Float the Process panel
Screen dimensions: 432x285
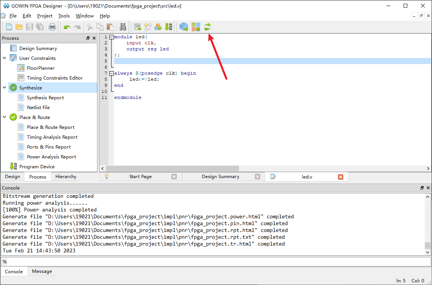pyautogui.click(x=88, y=38)
